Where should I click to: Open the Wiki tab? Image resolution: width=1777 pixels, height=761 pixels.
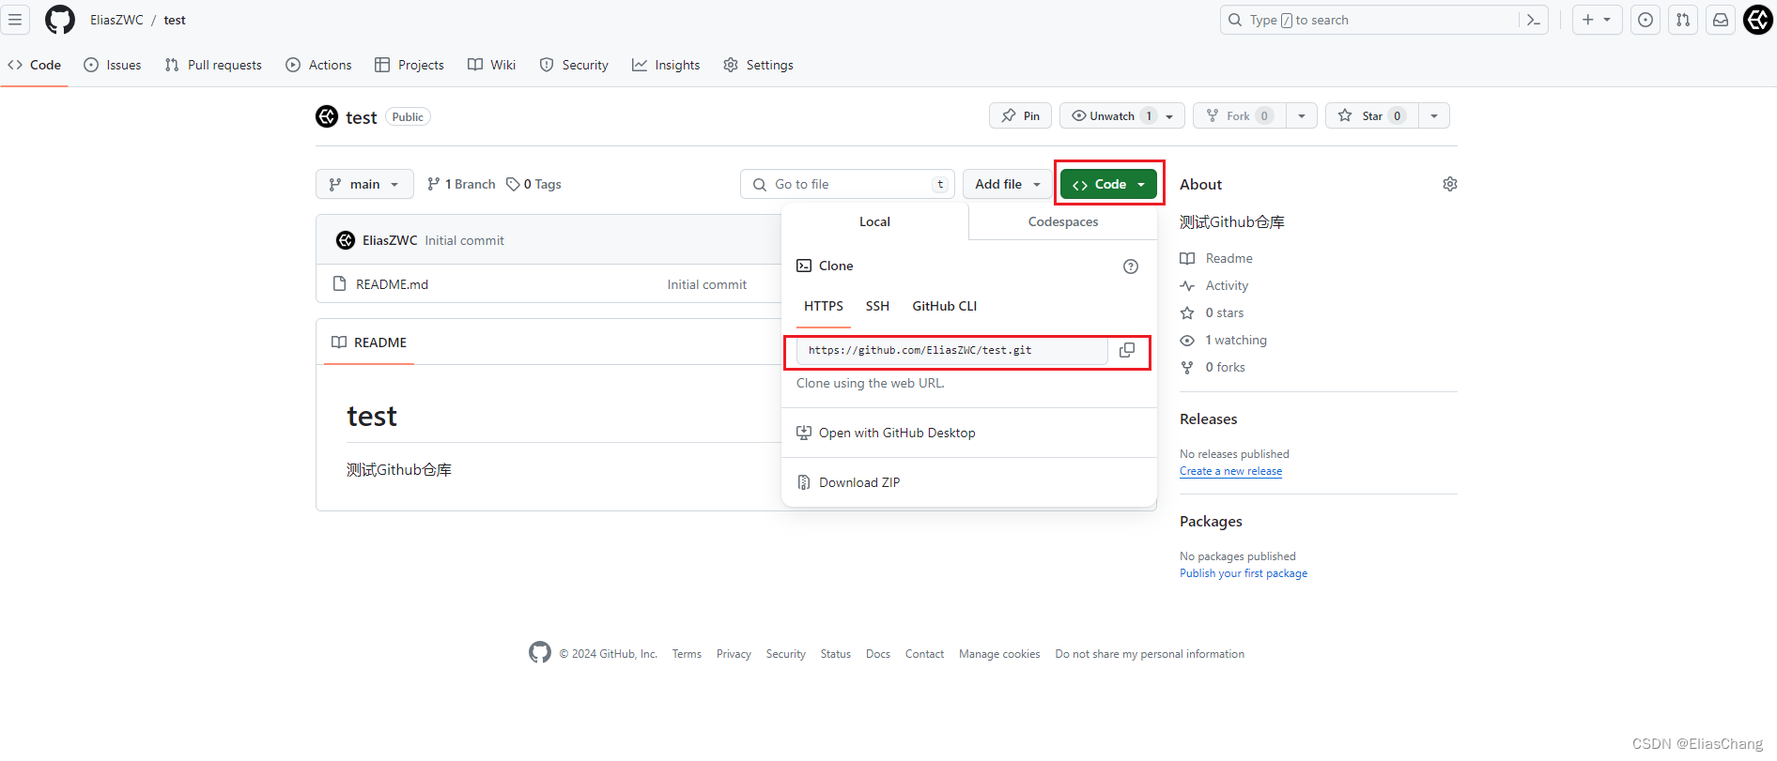click(x=492, y=65)
